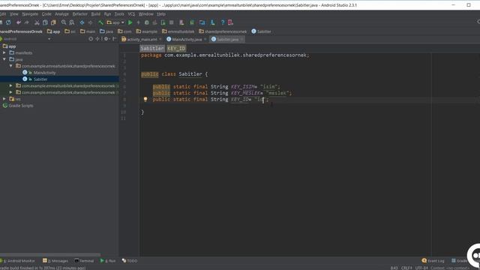
Task: Click the last red toolbar icon
Action: click(230, 22)
